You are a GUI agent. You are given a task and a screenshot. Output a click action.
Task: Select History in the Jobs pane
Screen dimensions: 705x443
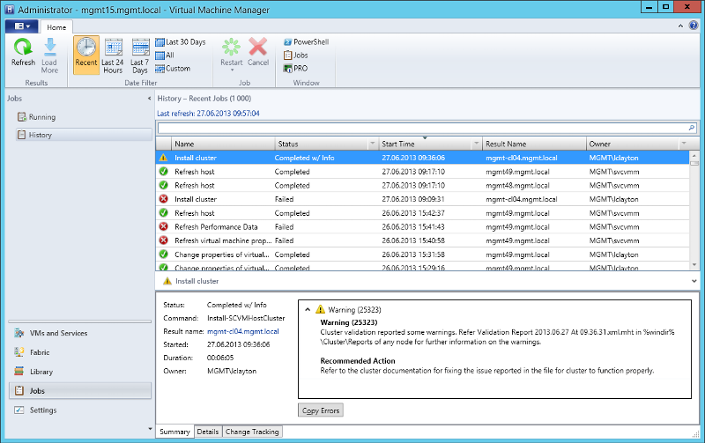tap(84, 135)
